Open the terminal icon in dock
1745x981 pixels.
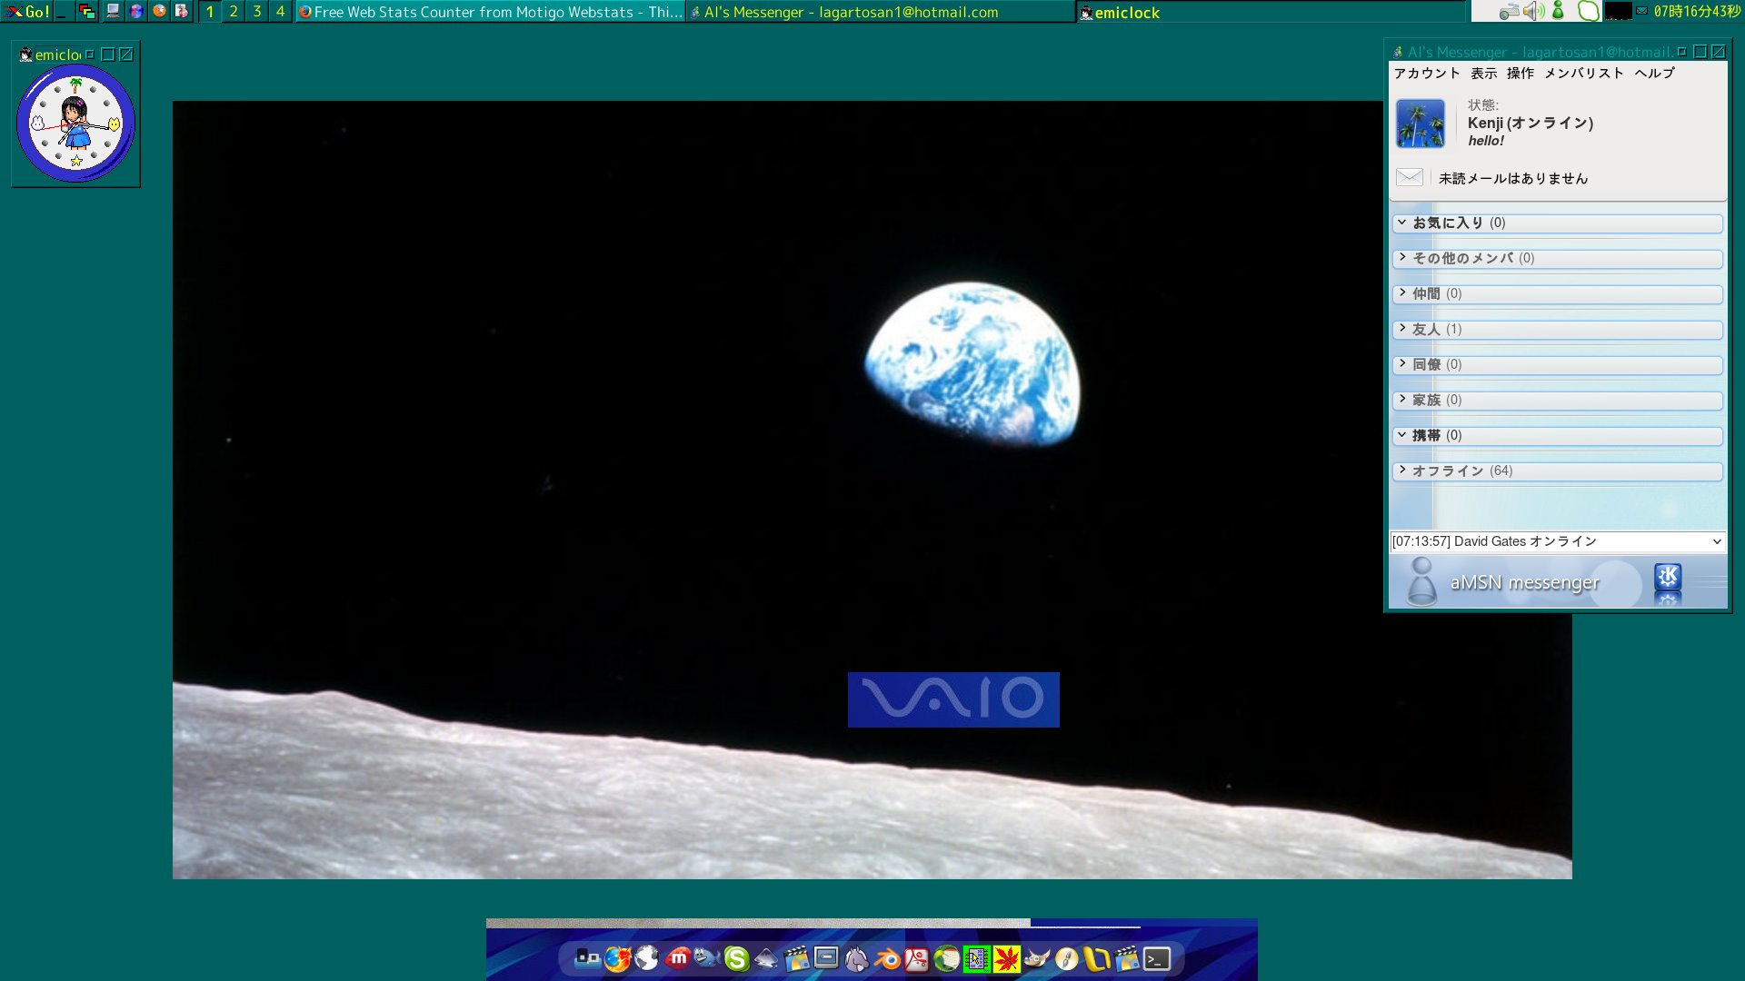1156,958
